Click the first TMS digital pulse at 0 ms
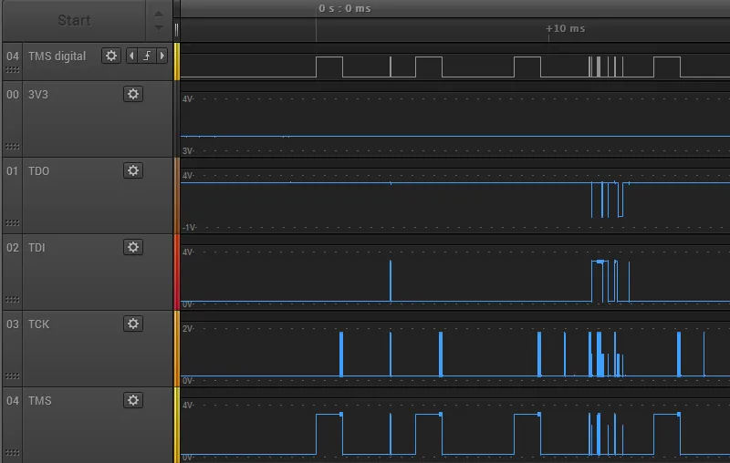The height and width of the screenshot is (463, 730). [329, 67]
